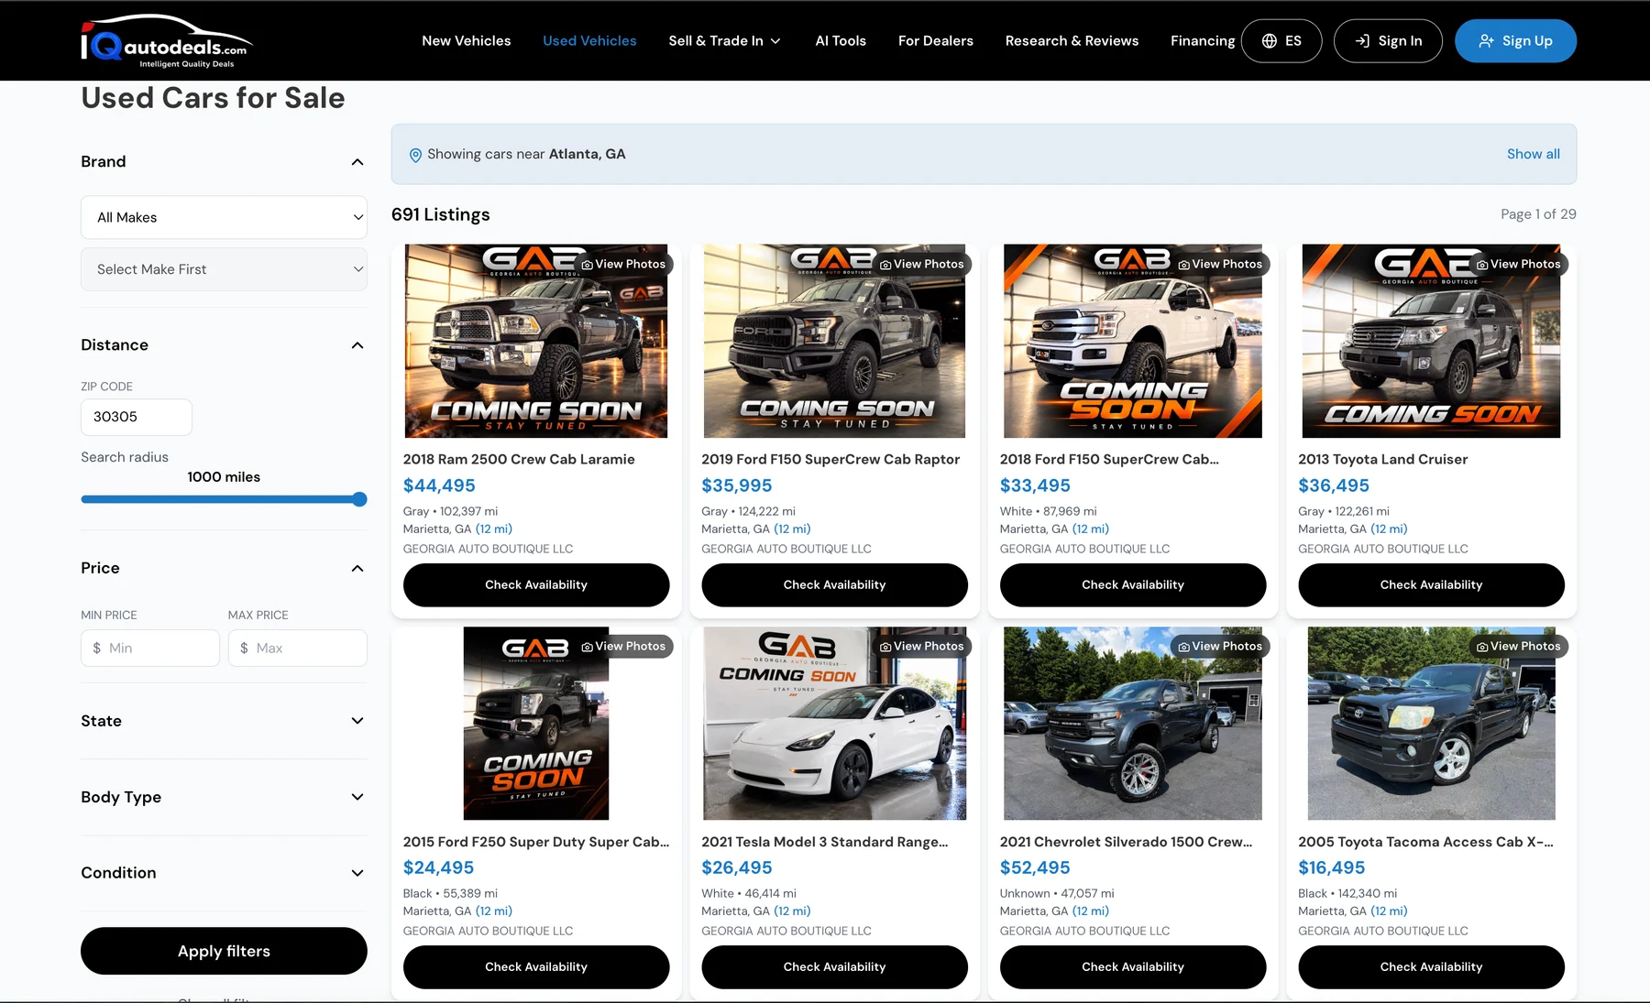Image resolution: width=1650 pixels, height=1003 pixels.
Task: Open View Photos for the 2018 Ford F150
Action: click(x=1220, y=264)
